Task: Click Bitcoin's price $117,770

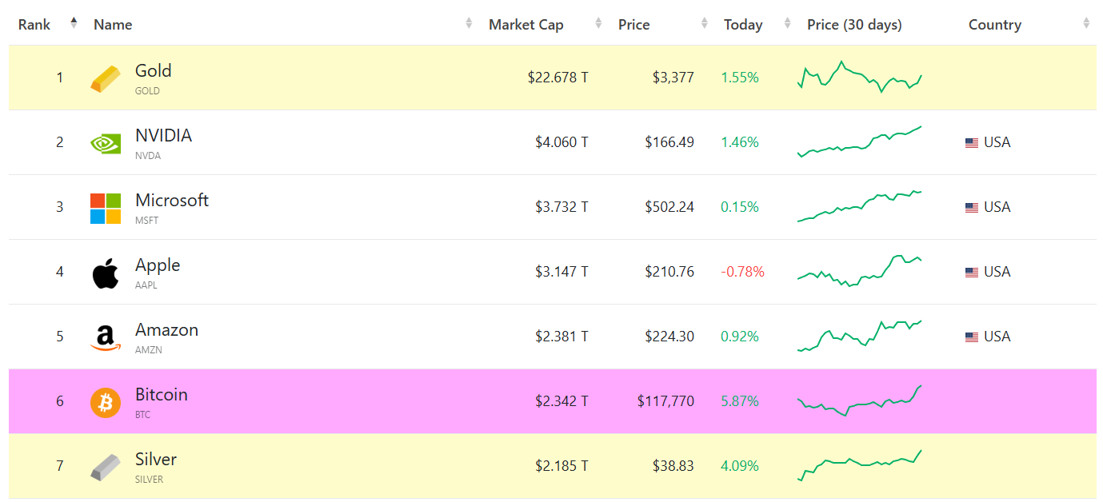Action: 666,401
